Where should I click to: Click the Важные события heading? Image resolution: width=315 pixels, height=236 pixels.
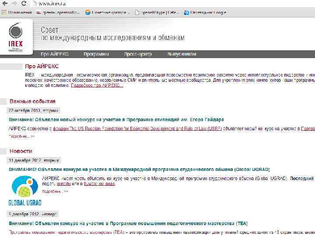32,101
